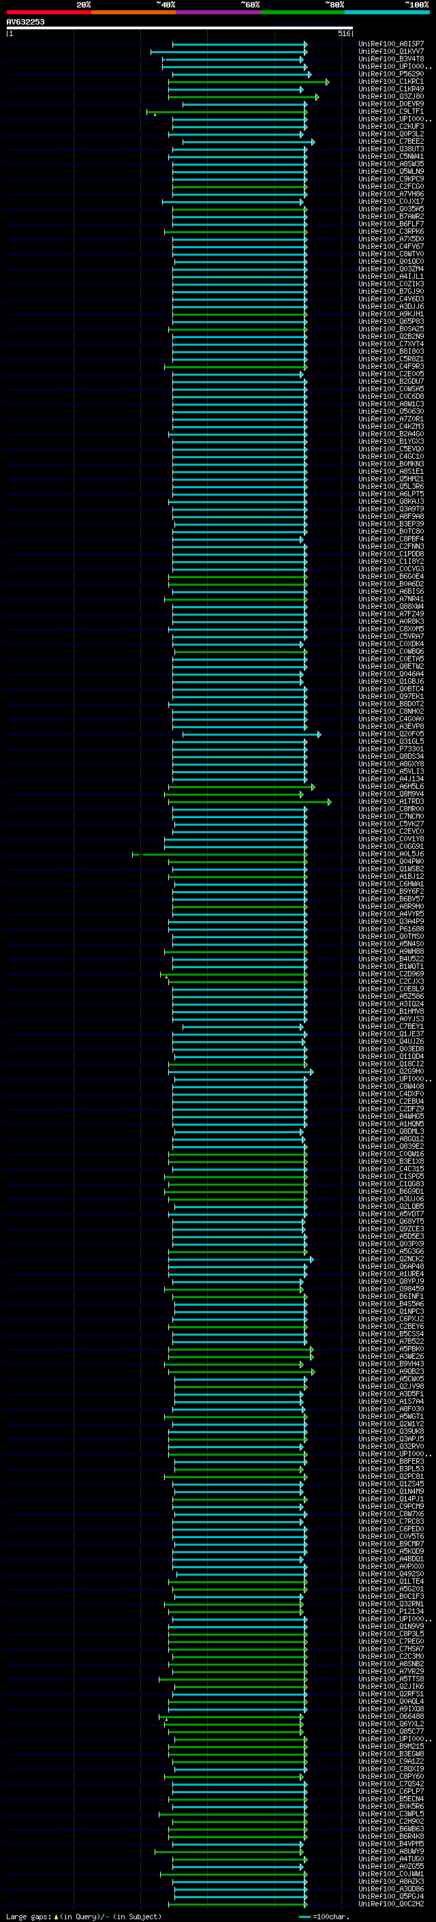Screen dimensions: 436x1922
Task: Click the orange ~40% identity color band
Action: pos(134,12)
